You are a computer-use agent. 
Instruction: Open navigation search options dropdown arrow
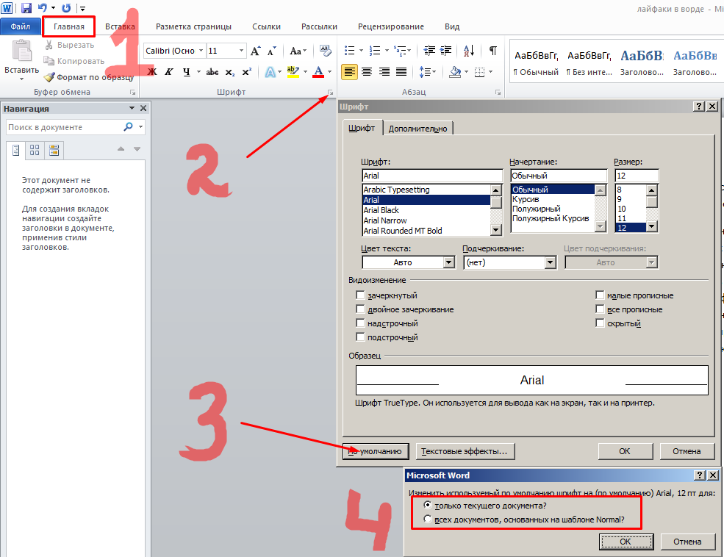click(141, 127)
